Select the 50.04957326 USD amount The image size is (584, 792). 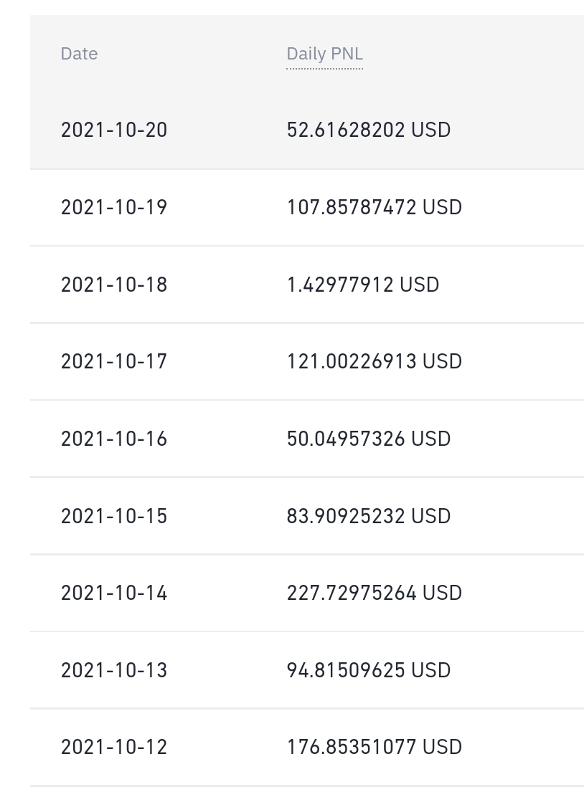369,439
